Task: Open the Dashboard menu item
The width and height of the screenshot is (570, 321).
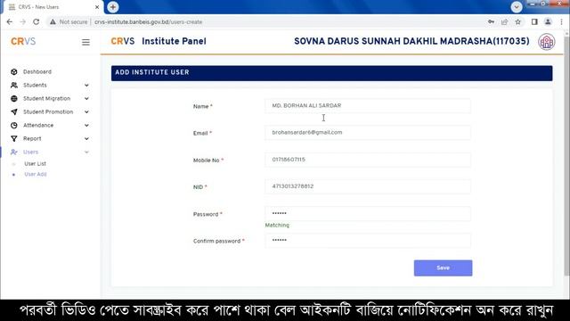Action: click(x=37, y=71)
